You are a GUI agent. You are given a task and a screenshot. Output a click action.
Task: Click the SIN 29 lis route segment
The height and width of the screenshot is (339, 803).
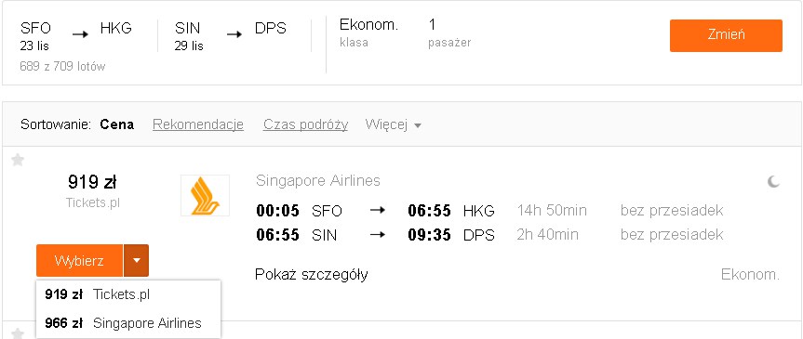(189, 36)
